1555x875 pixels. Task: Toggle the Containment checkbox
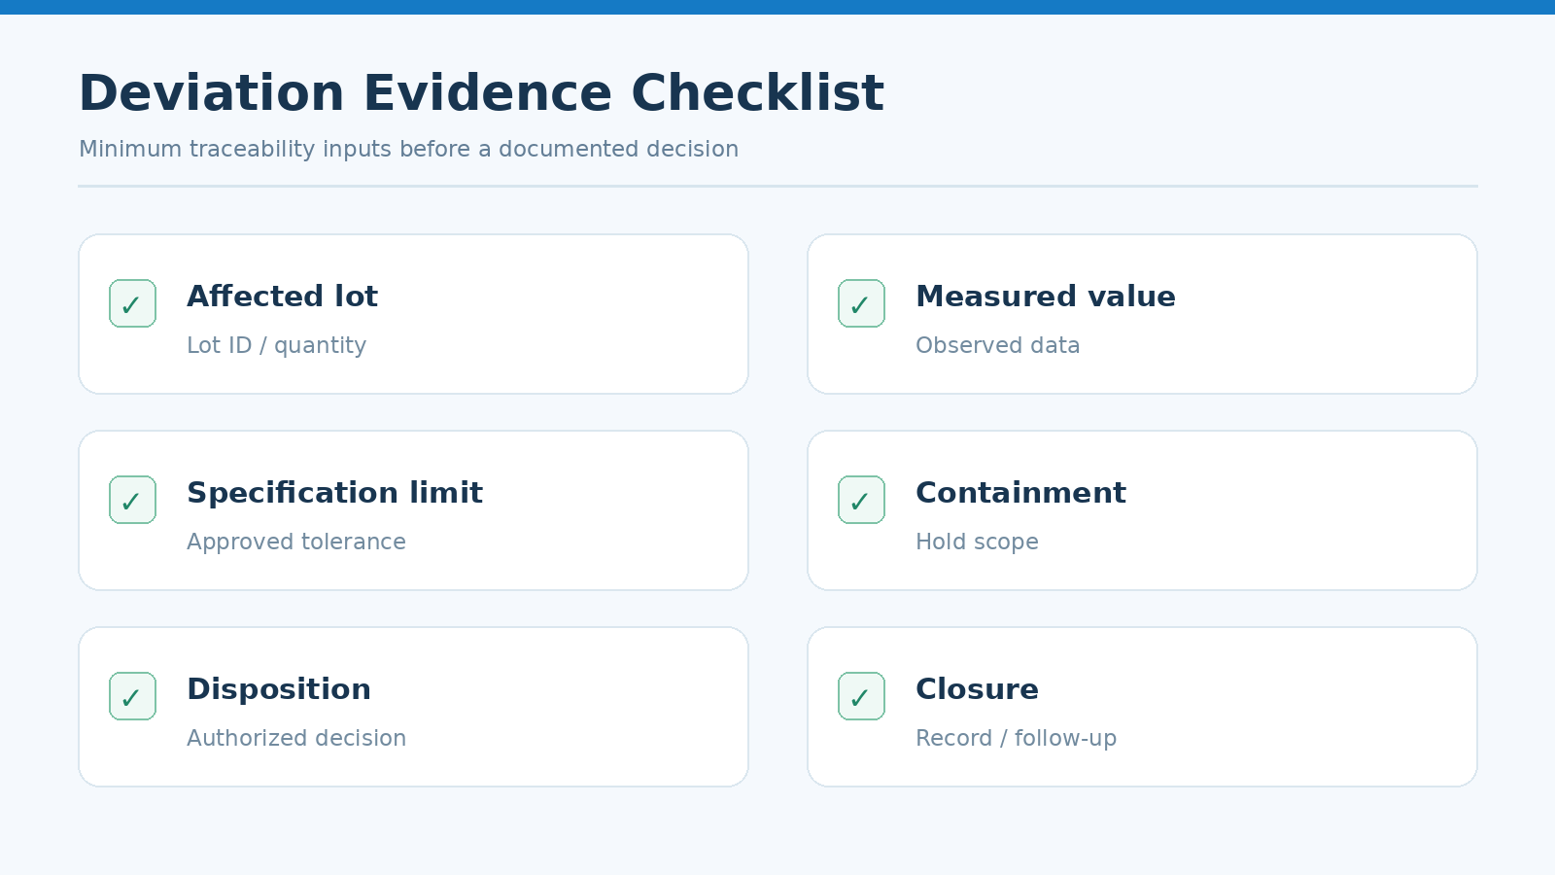[861, 500]
